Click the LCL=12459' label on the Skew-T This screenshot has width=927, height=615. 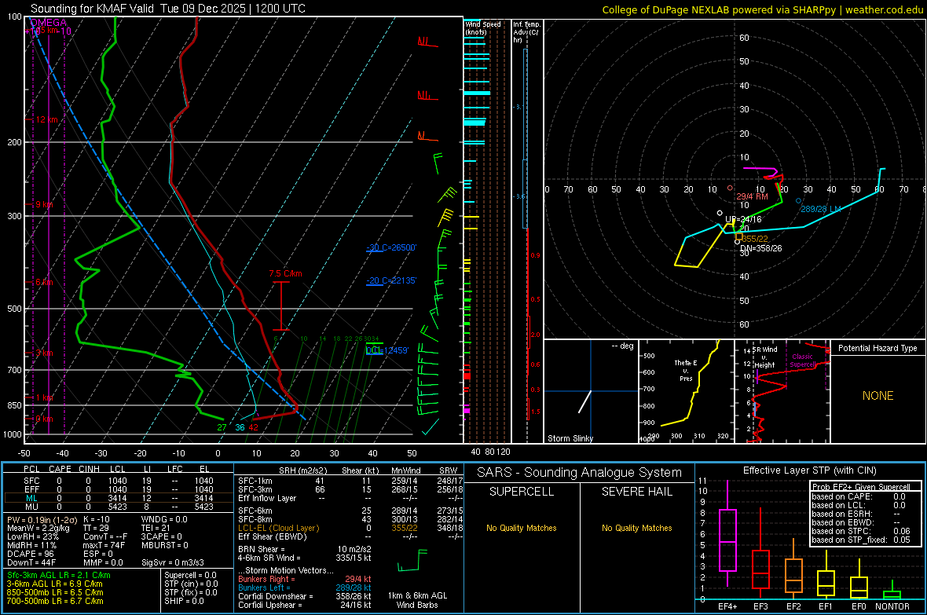tap(387, 350)
